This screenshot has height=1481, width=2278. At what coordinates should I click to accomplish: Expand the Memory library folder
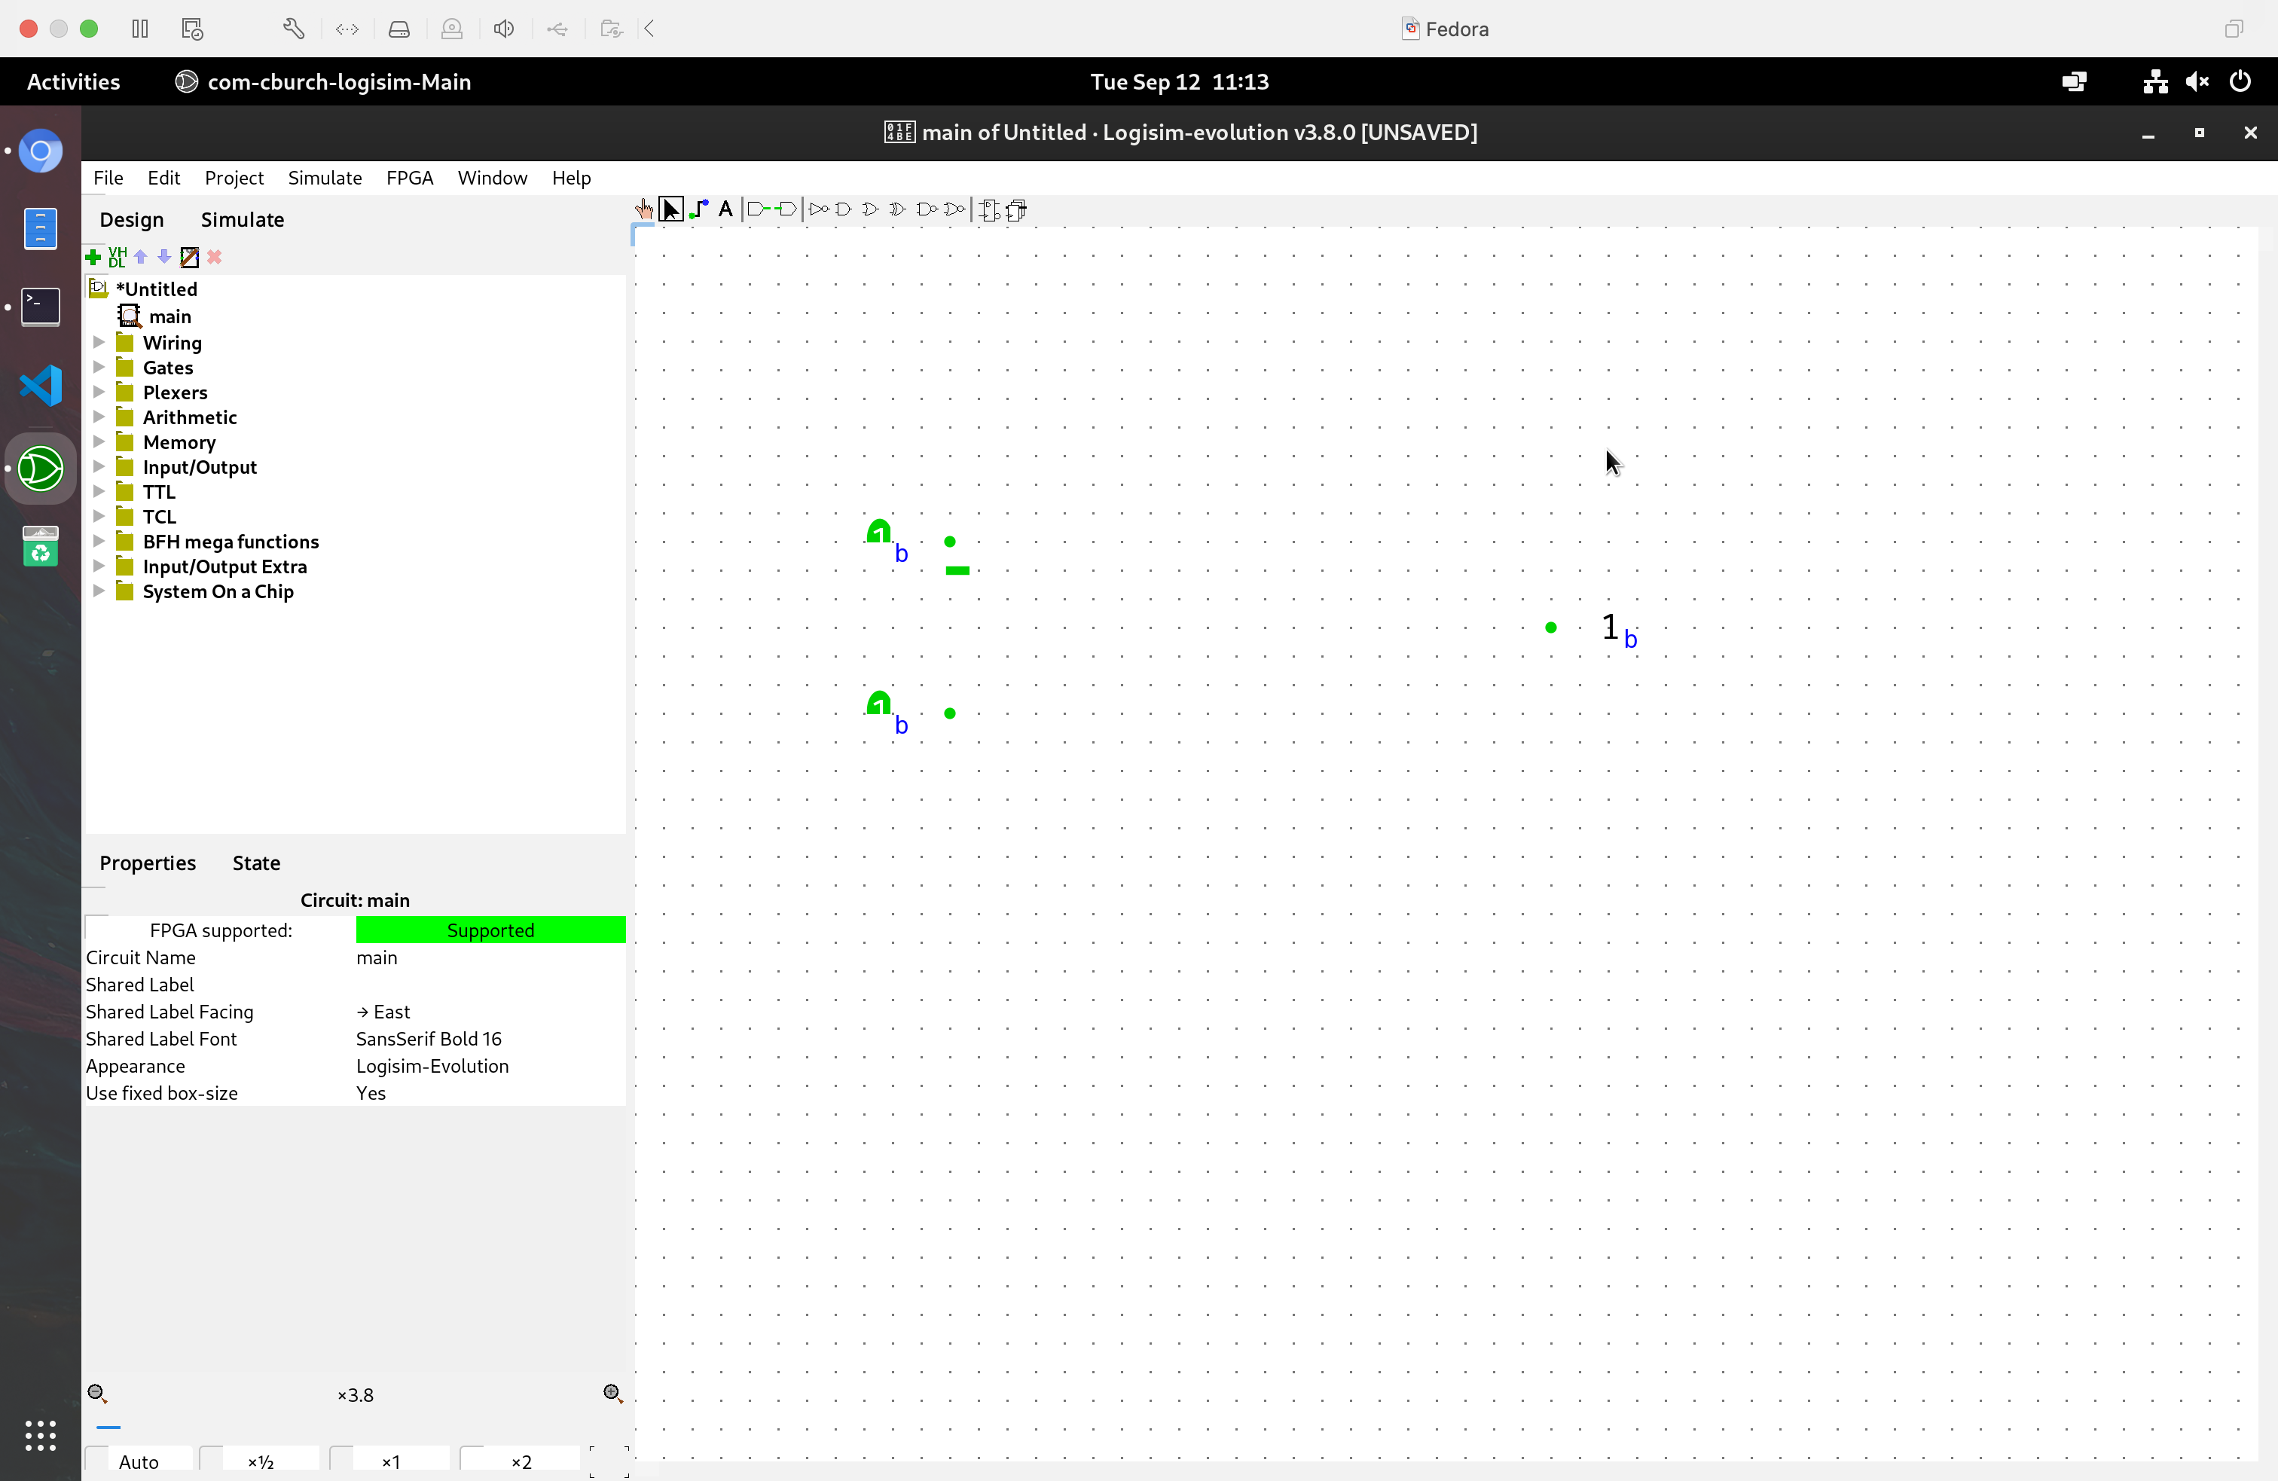point(99,442)
